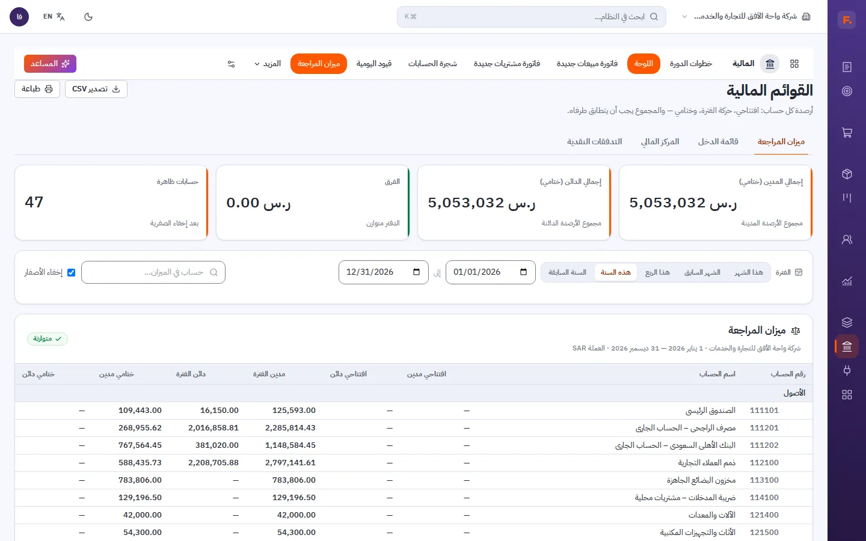Click the bank icon next to المالية
This screenshot has width=866, height=541.
point(770,64)
